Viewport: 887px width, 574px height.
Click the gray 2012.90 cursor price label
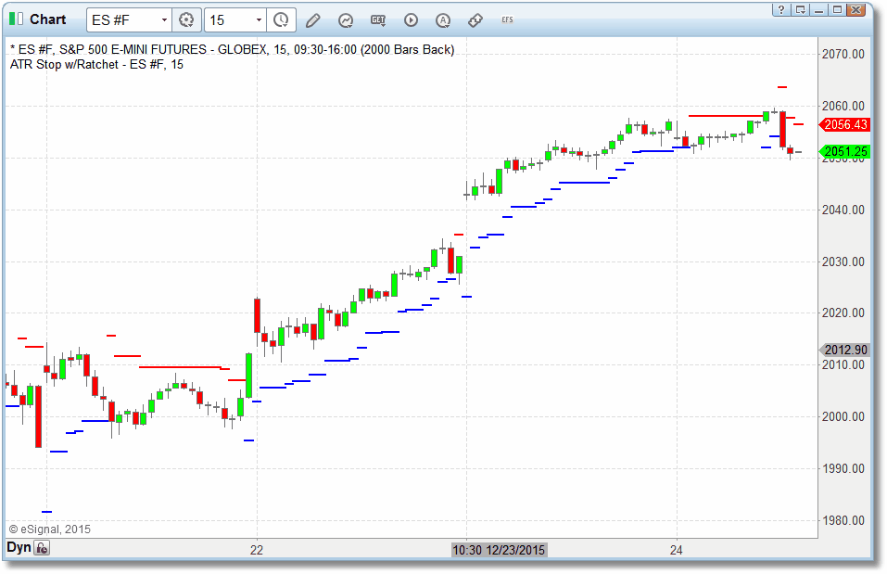pos(844,350)
